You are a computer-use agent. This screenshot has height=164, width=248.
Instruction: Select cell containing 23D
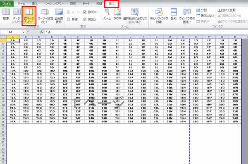(x=52, y=115)
